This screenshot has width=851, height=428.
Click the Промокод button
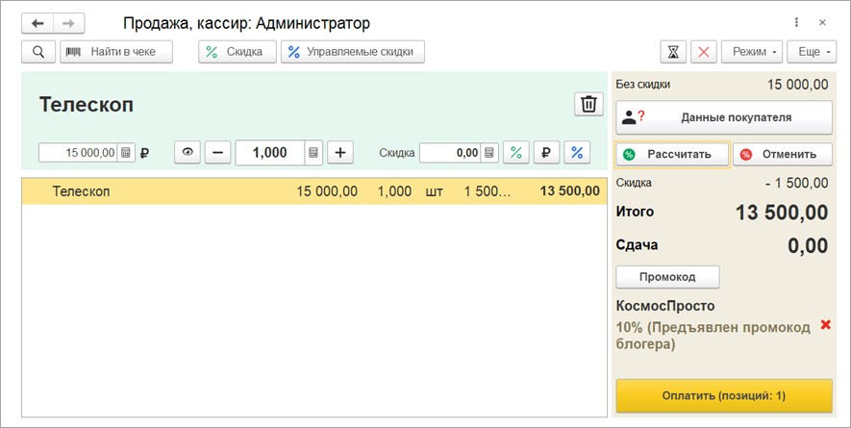click(x=667, y=277)
